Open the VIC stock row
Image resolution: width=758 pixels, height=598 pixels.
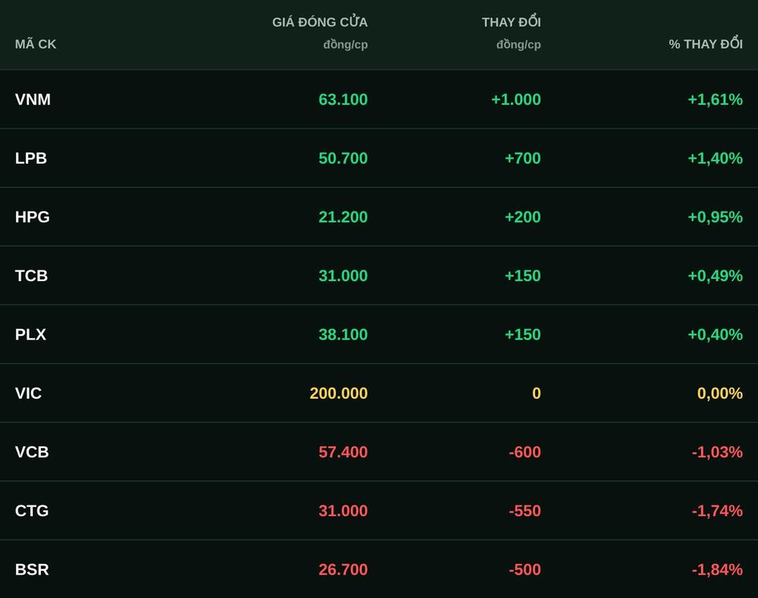click(x=379, y=393)
